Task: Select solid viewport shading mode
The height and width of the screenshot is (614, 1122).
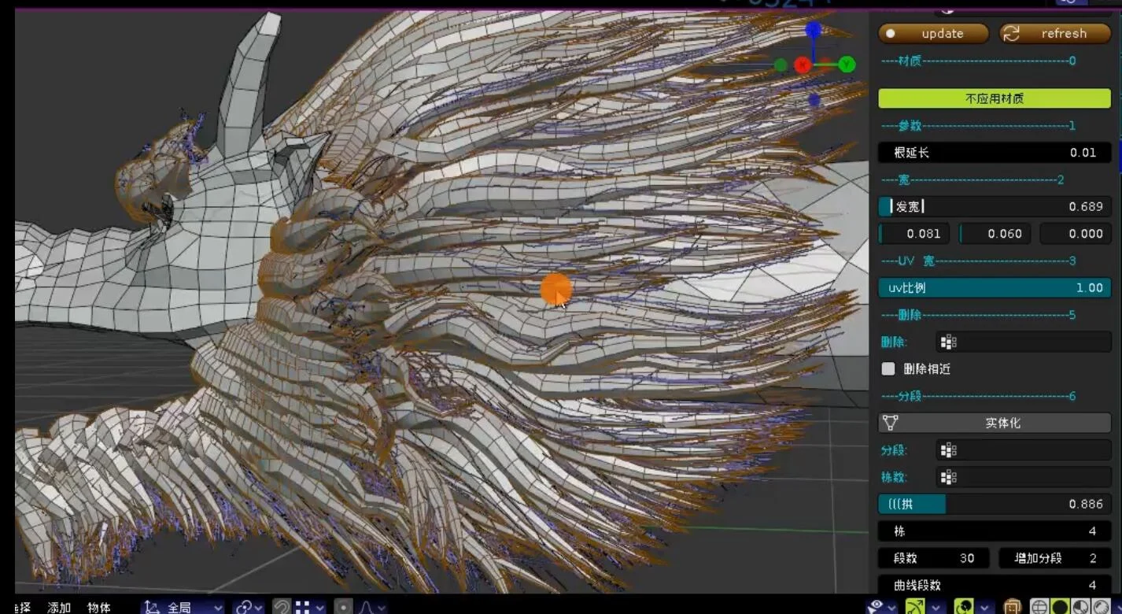Action: [1058, 605]
